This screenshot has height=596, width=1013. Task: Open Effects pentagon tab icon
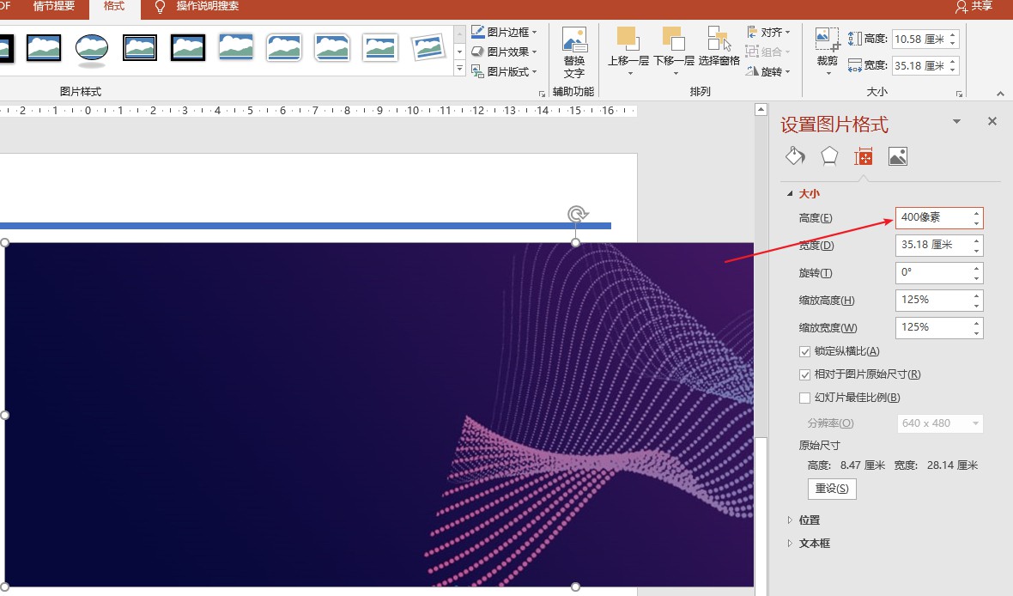828,155
